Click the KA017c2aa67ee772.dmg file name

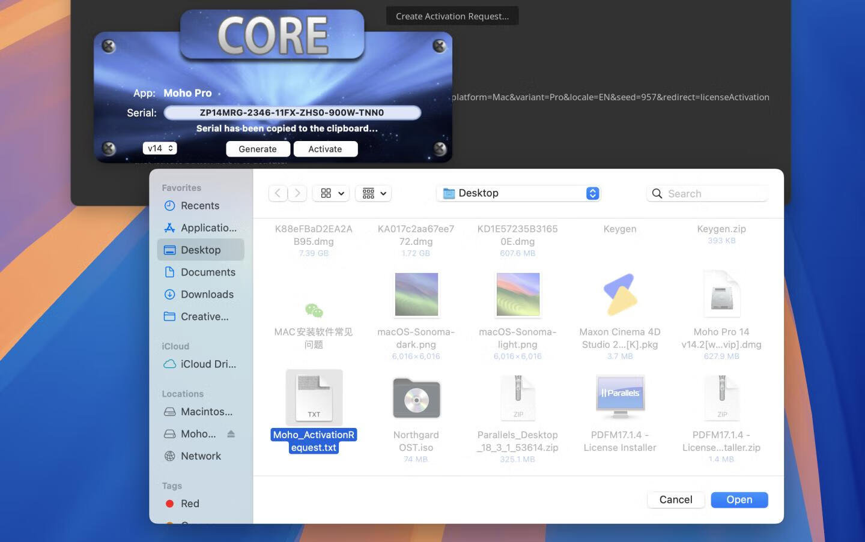416,235
